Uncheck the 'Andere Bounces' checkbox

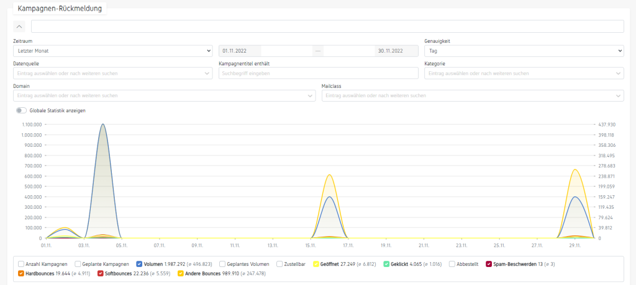click(x=181, y=273)
